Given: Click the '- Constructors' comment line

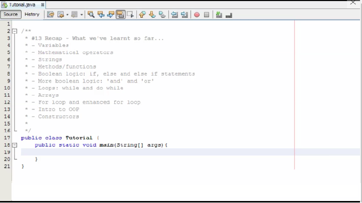Looking at the screenshot, I should [52, 116].
